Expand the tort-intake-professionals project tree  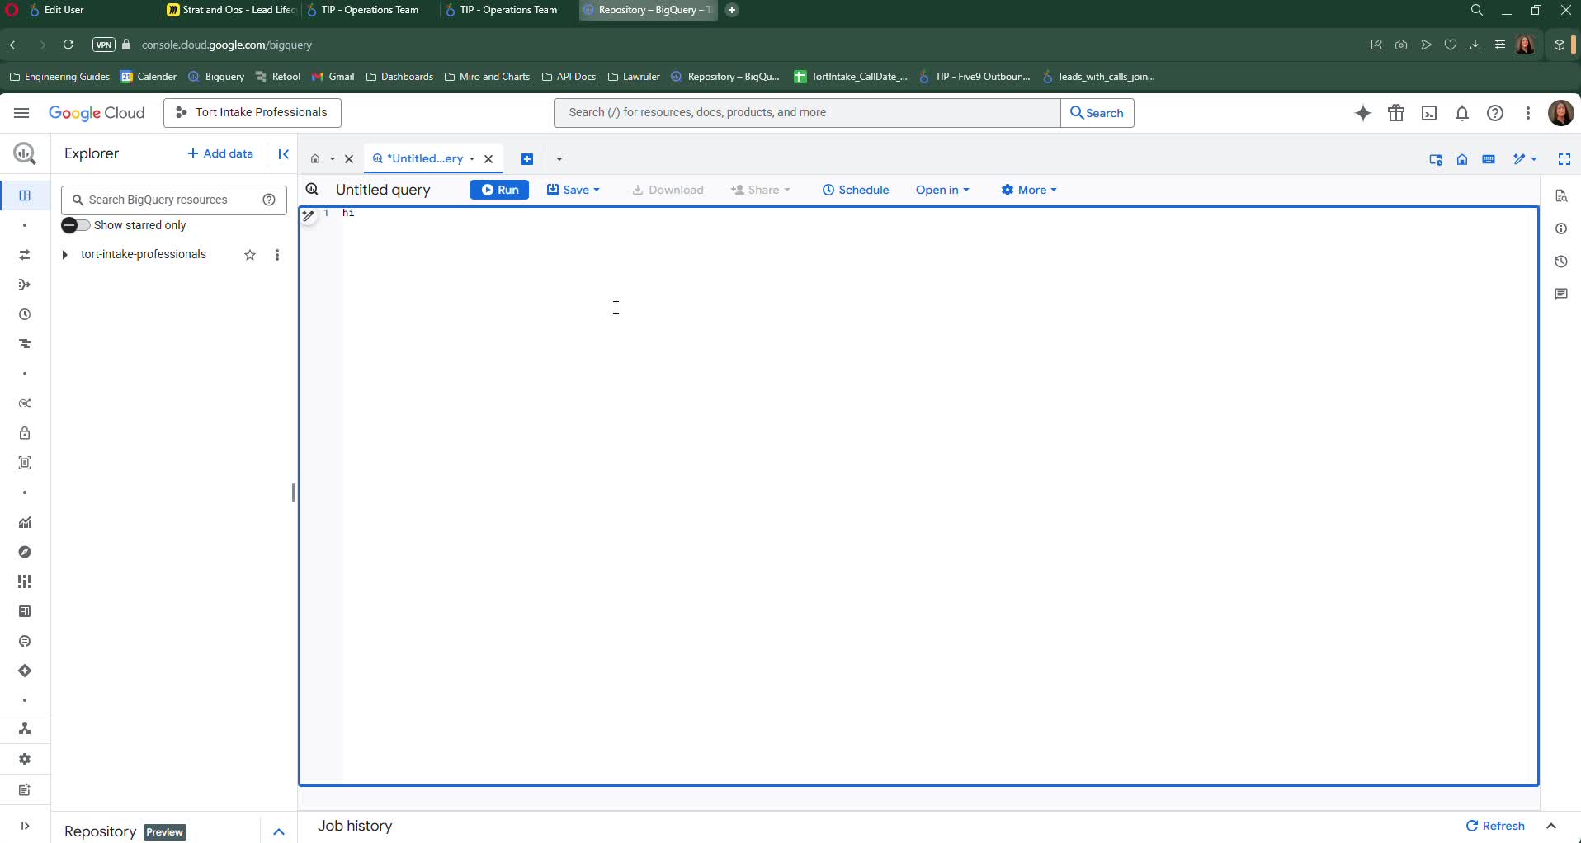tap(64, 255)
